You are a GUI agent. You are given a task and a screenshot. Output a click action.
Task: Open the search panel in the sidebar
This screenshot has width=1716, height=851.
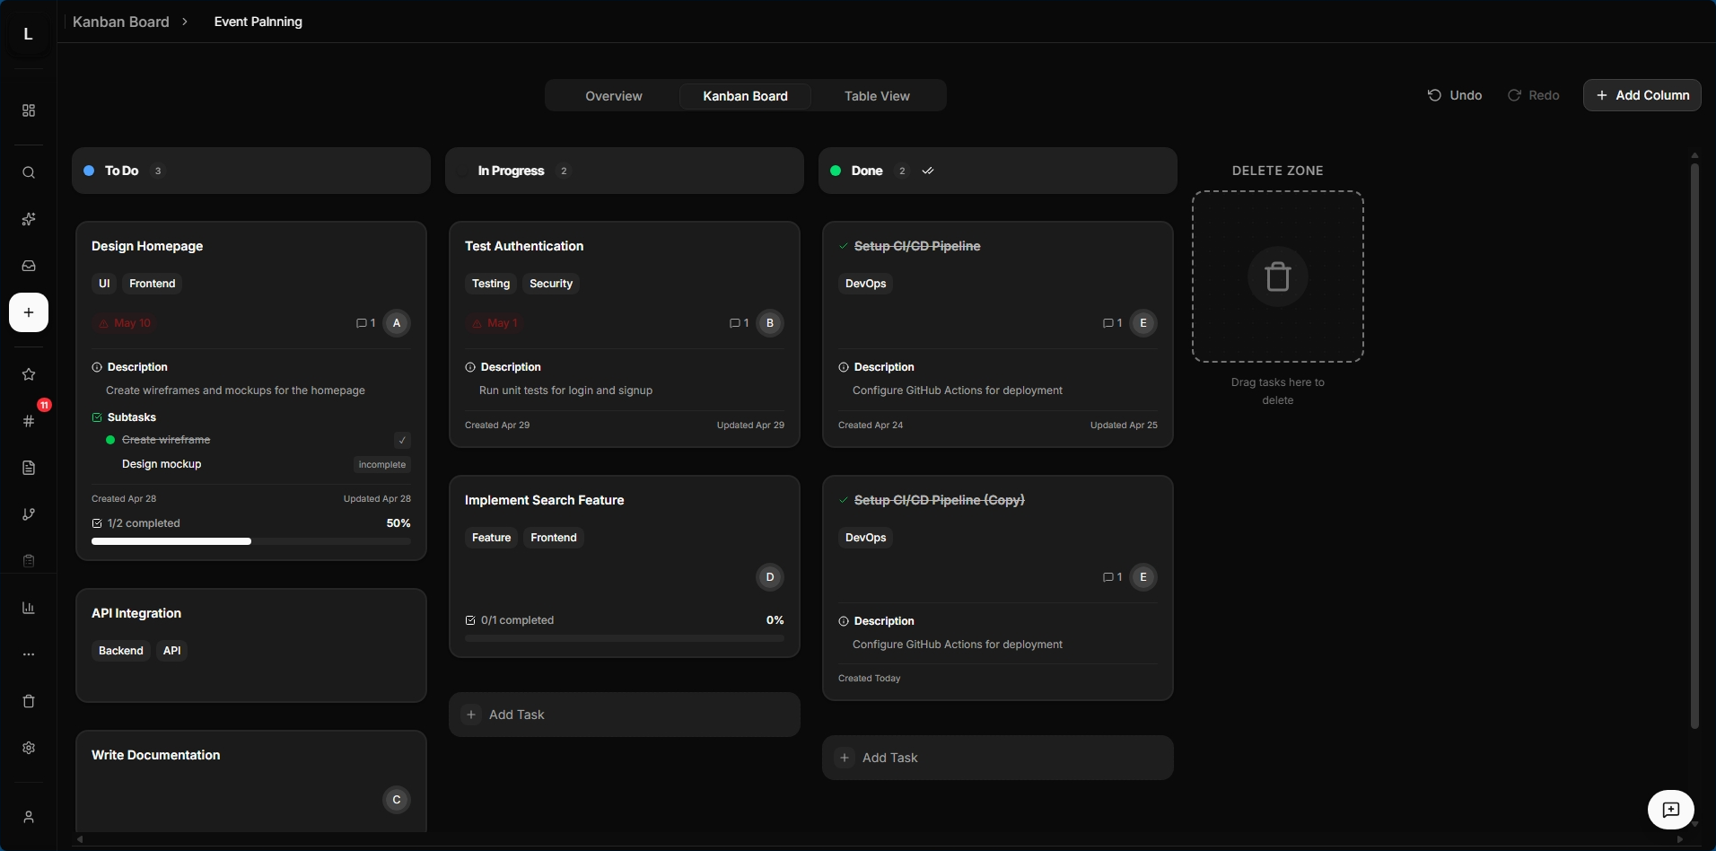tap(28, 173)
